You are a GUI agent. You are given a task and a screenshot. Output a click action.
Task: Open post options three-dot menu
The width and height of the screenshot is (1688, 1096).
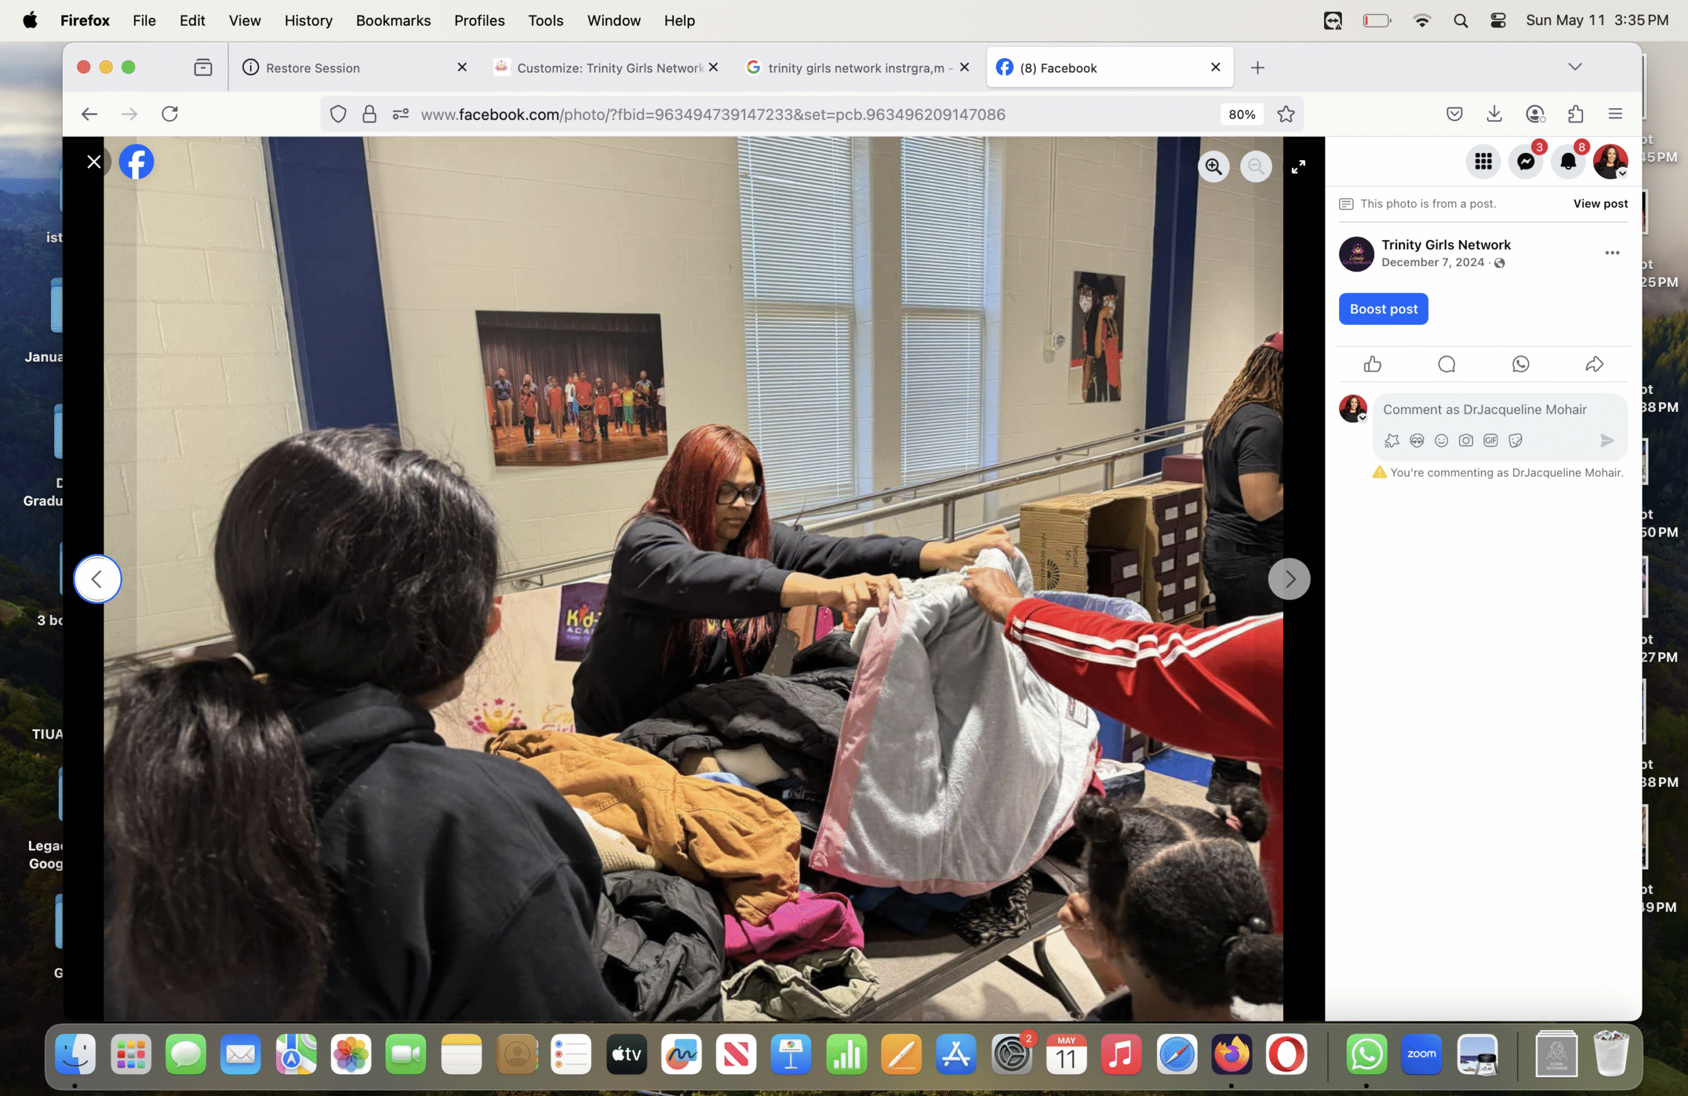(1612, 253)
